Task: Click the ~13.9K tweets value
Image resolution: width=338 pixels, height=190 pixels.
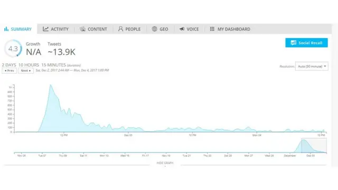Action: tap(61, 52)
